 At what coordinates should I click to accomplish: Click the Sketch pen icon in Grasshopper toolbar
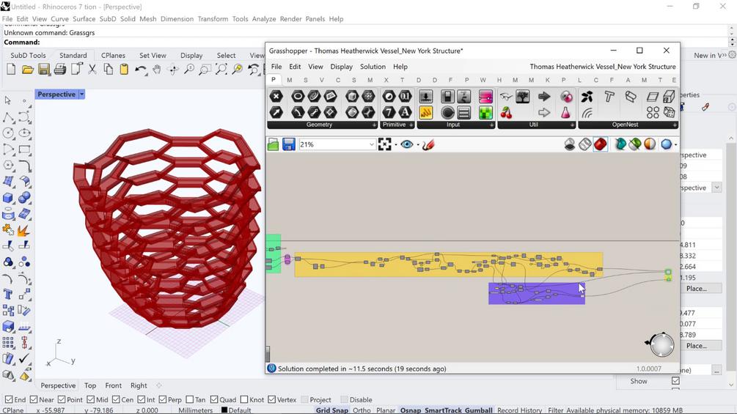coord(428,144)
